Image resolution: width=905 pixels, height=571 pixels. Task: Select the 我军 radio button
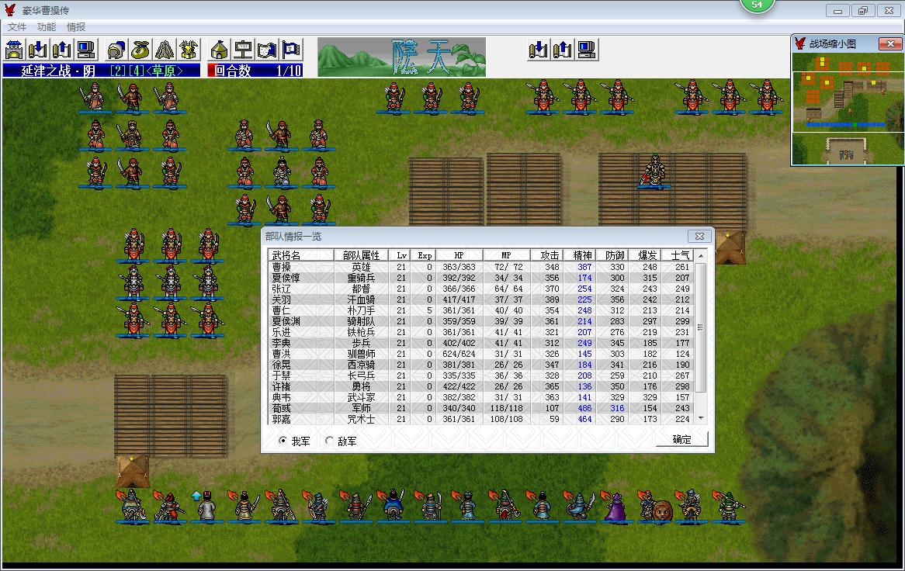click(283, 441)
